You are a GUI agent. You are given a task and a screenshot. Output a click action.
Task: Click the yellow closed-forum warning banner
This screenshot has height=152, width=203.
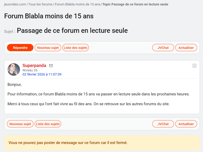click(102, 143)
